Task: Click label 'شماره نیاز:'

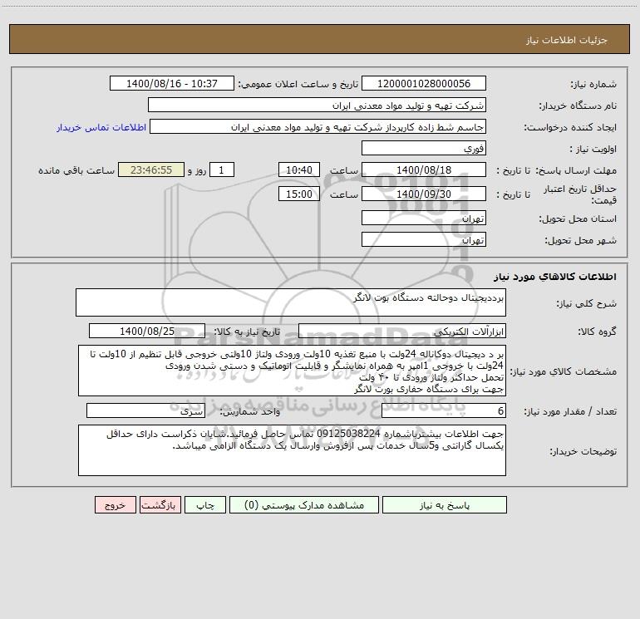Action: 593,85
